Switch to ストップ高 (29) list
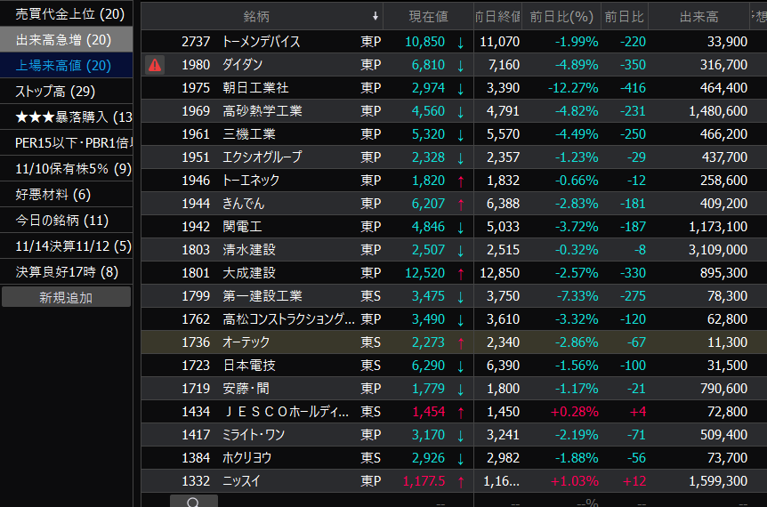Image resolution: width=767 pixels, height=507 pixels. pyautogui.click(x=67, y=91)
